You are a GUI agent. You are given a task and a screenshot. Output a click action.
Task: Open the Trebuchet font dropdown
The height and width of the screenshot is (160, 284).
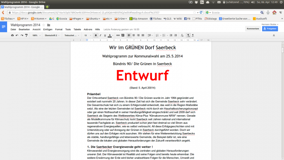tap(72, 36)
